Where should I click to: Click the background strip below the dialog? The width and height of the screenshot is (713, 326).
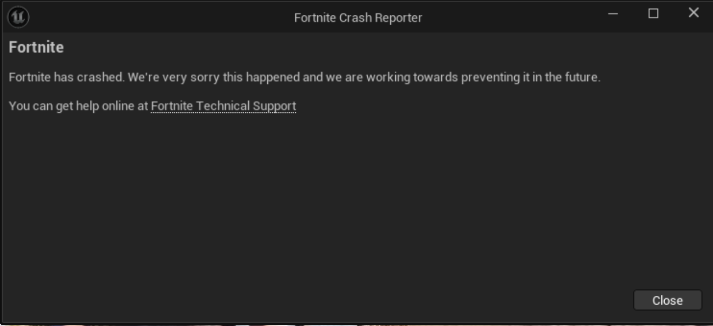pos(357,324)
